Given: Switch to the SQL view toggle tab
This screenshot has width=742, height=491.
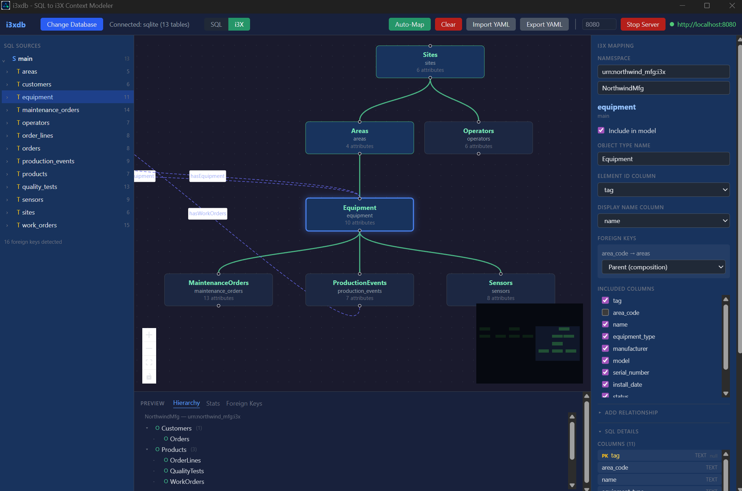Looking at the screenshot, I should pos(216,24).
